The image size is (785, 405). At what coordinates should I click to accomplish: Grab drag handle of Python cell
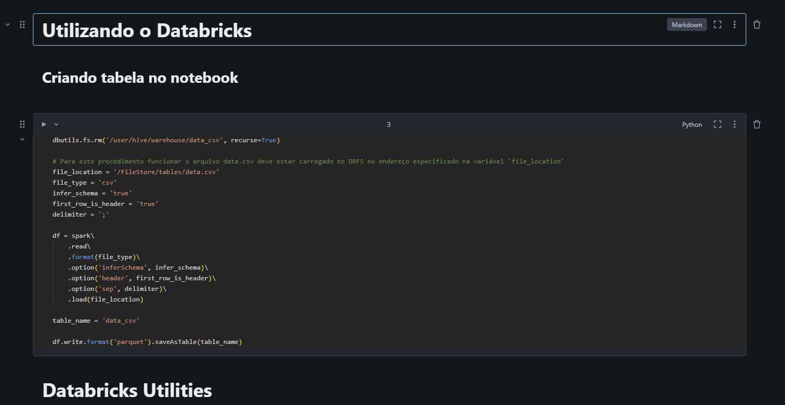coord(22,124)
